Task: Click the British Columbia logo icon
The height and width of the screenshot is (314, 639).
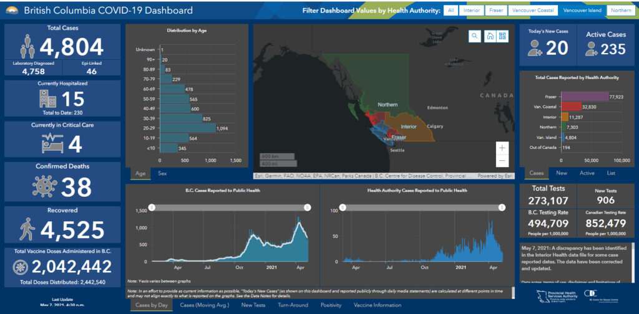Action: click(x=12, y=11)
